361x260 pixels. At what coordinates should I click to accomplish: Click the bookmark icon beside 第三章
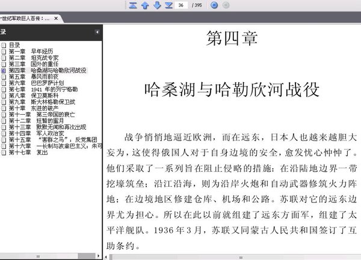(x=4, y=64)
